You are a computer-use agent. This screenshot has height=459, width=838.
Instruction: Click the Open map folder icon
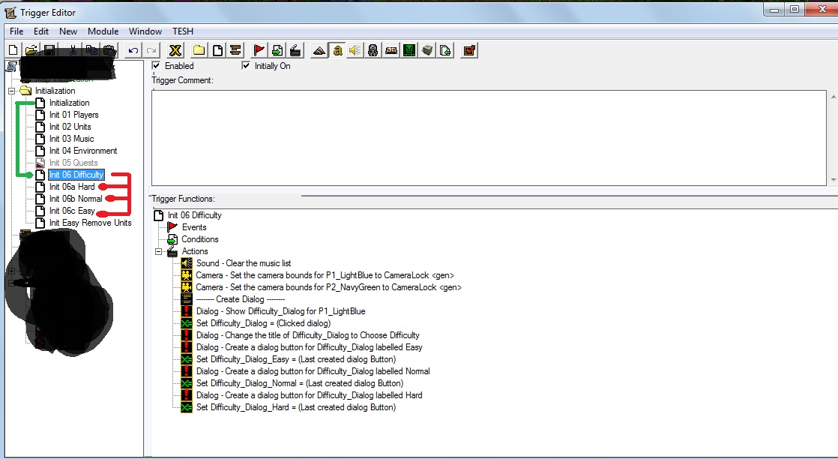31,50
